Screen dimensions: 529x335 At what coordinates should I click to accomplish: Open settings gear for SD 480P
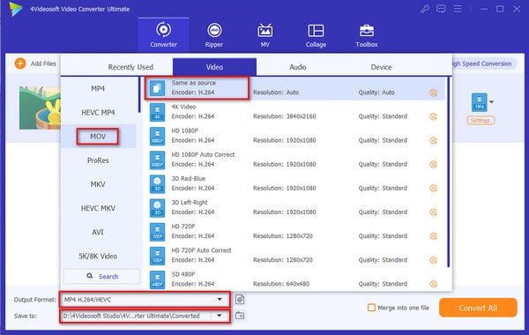434,284
